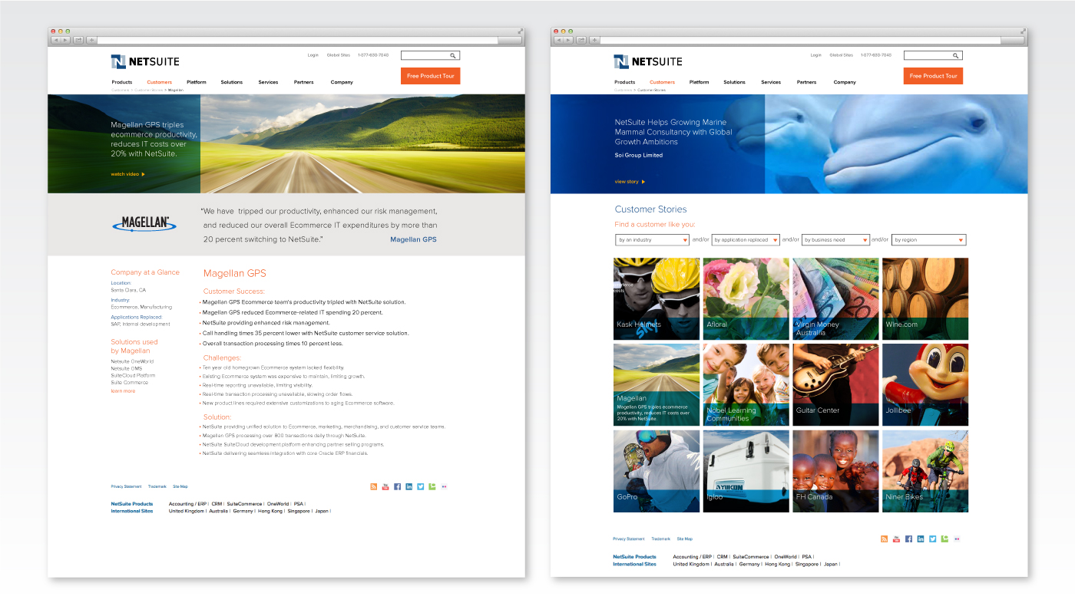This screenshot has height=606, width=1075.
Task: Click the Twitter icon in the Magellan window footer
Action: point(421,486)
